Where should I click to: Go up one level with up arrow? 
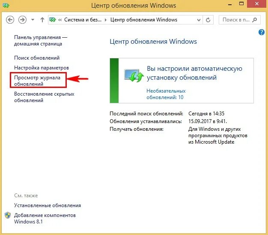click(42, 20)
